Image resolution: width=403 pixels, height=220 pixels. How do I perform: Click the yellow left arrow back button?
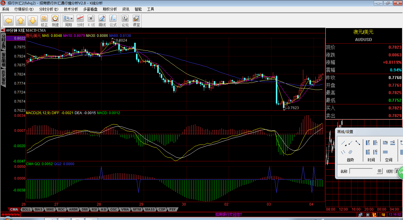coord(8,21)
